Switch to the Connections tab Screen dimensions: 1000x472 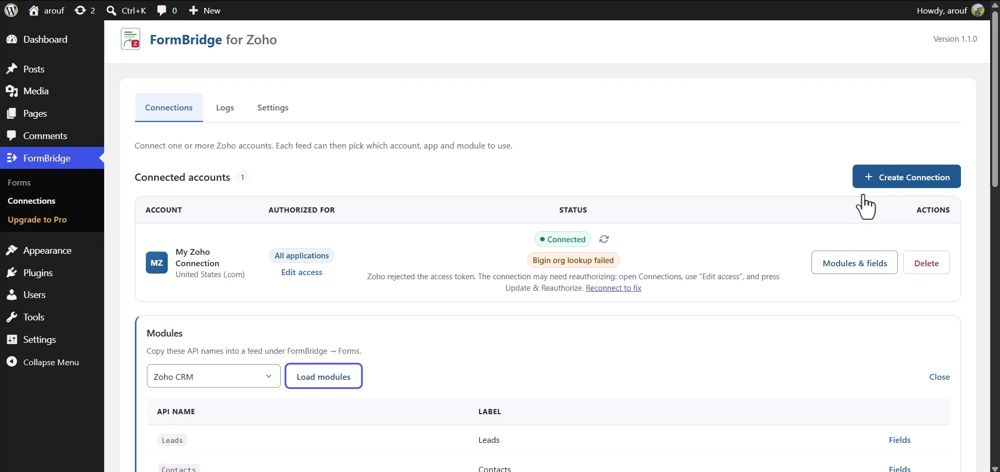169,108
